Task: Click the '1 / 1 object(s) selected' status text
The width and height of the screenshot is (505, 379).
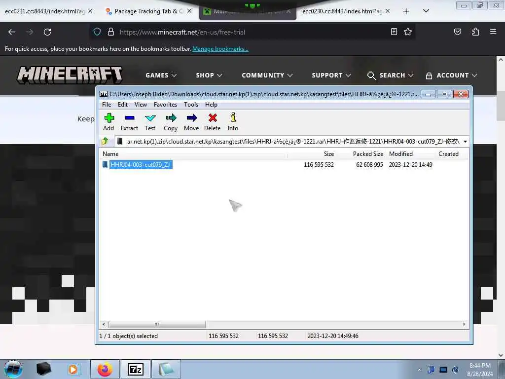Action: pyautogui.click(x=129, y=336)
